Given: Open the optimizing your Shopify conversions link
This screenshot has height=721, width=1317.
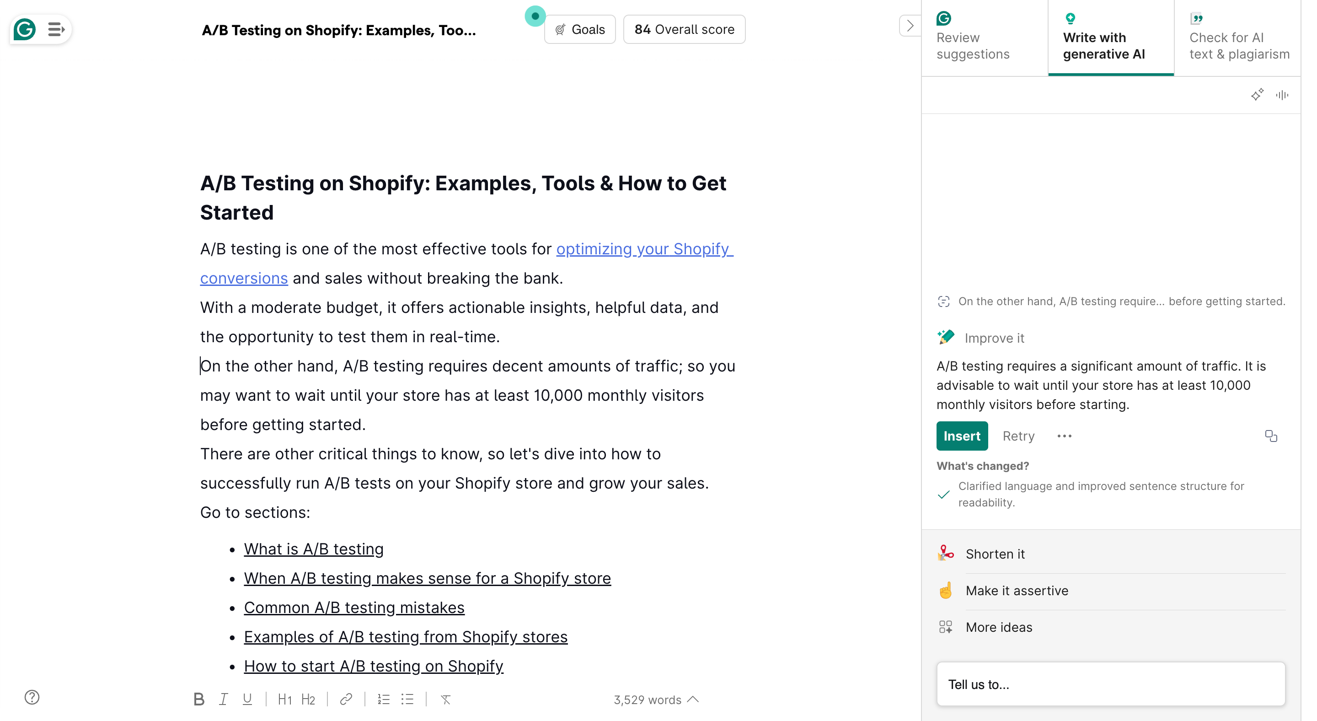Looking at the screenshot, I should tap(644, 249).
